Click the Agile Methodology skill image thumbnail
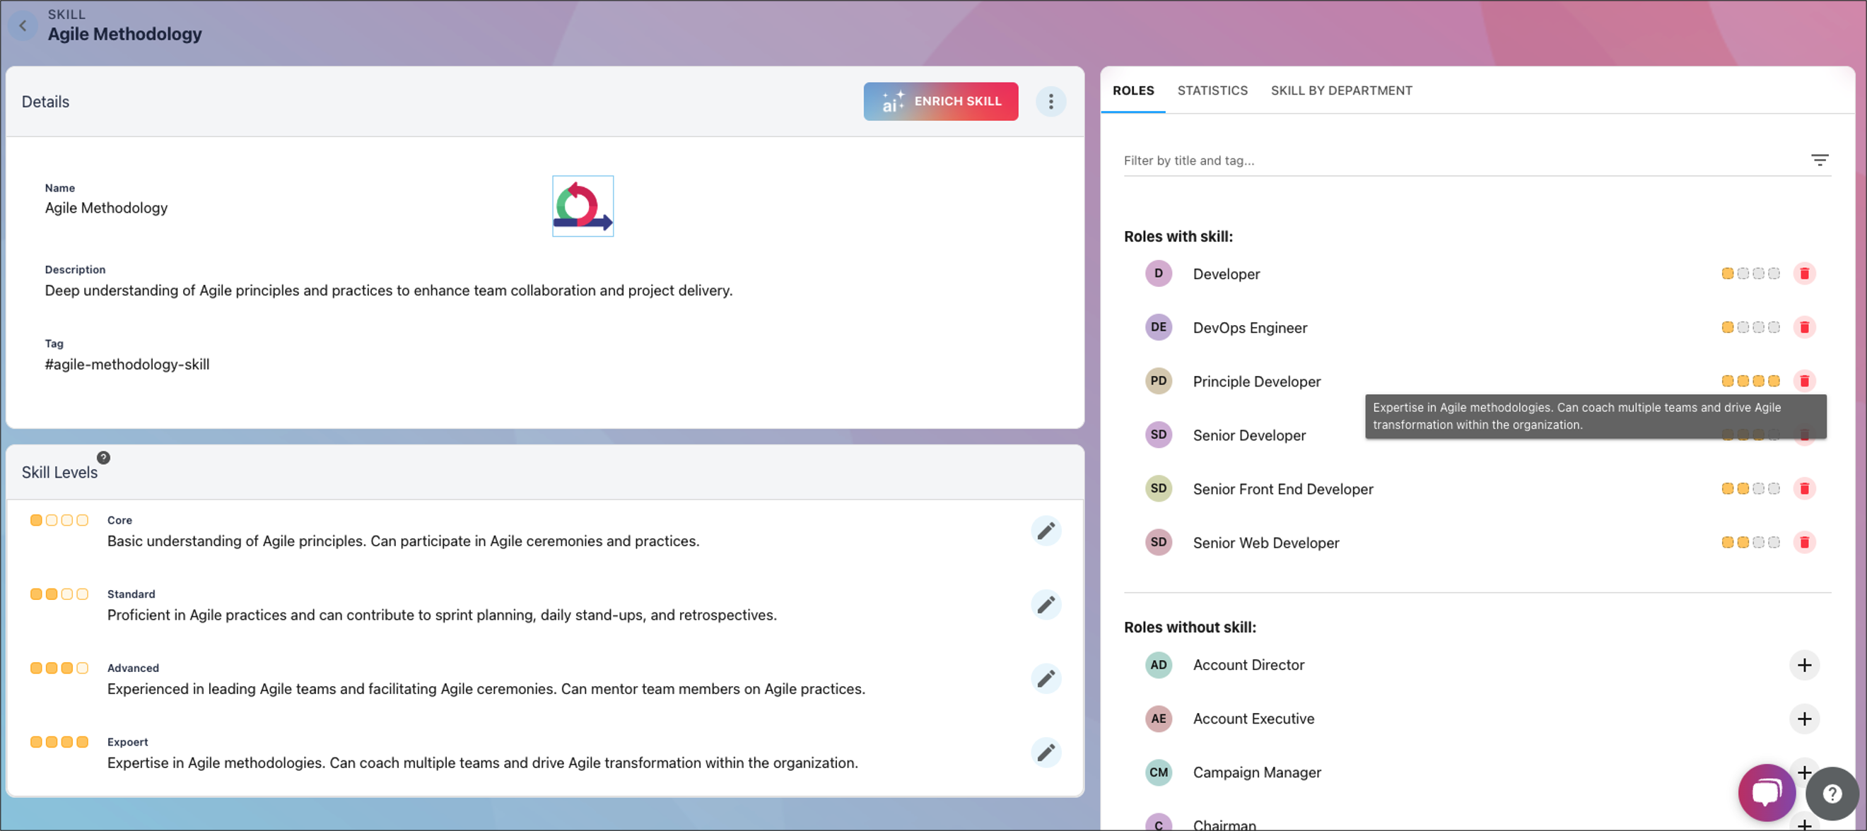The width and height of the screenshot is (1867, 831). pyautogui.click(x=583, y=206)
